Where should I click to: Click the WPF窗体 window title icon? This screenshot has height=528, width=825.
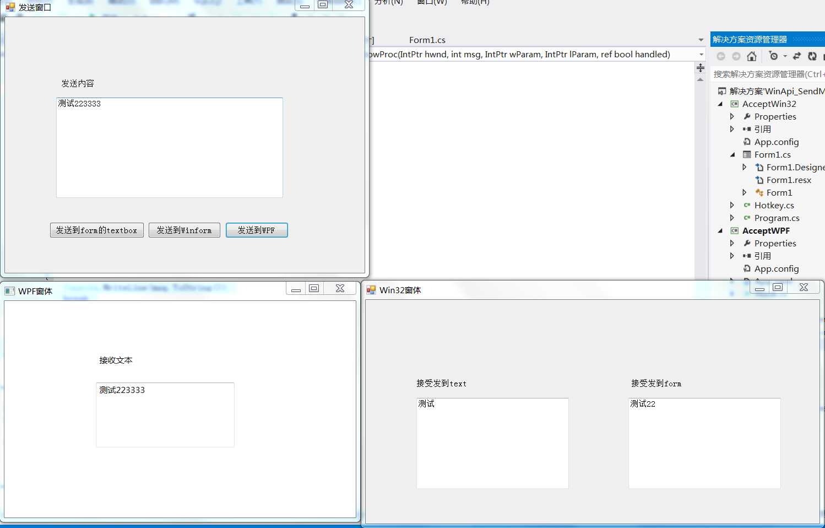(9, 290)
